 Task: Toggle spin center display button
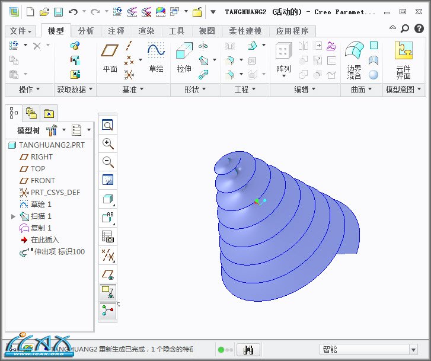tap(108, 311)
